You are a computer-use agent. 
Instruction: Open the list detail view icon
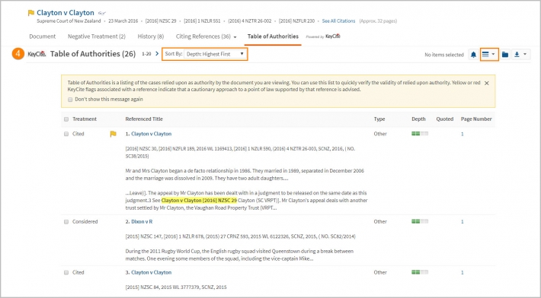coord(485,54)
